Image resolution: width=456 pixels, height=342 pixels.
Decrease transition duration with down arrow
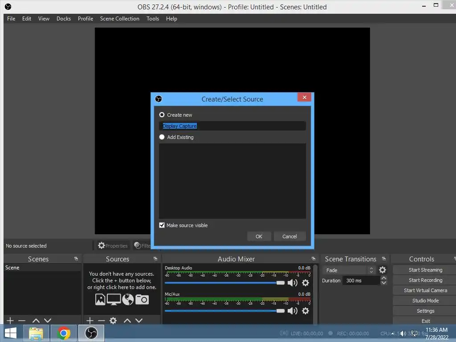pyautogui.click(x=384, y=283)
